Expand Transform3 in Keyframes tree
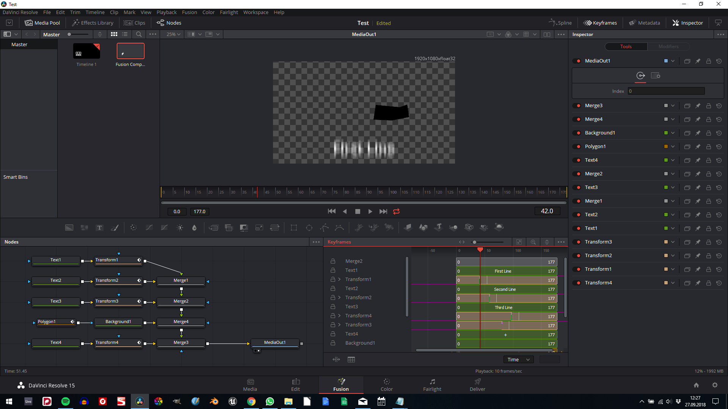Screen dimensions: 728x409 tap(339, 325)
